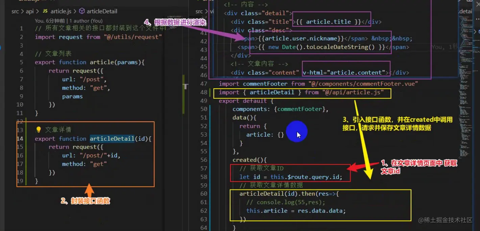Click method: "get" on line 17

tap(84, 164)
